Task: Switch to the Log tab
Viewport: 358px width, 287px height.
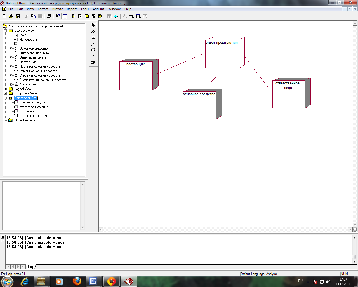Action: point(31,267)
